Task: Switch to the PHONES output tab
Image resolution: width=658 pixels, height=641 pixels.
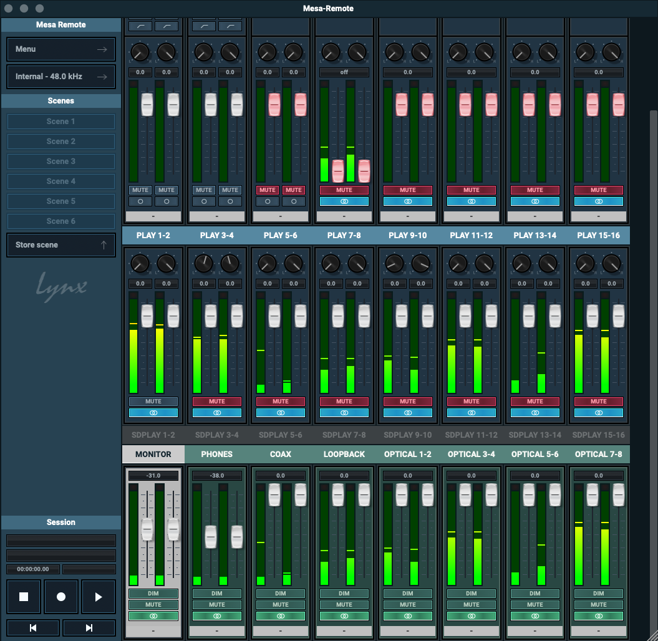Action: 217,454
